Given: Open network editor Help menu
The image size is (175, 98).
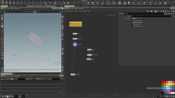Looking at the screenshot, I should [x=89, y=11].
